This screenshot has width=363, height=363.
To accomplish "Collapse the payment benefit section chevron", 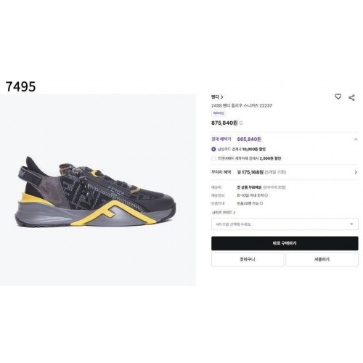I will point(356,139).
